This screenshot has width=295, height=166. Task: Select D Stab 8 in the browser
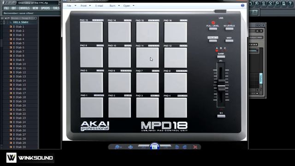tap(18, 55)
